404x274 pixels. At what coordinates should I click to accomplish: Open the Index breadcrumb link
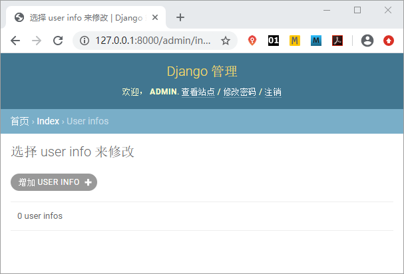click(48, 121)
